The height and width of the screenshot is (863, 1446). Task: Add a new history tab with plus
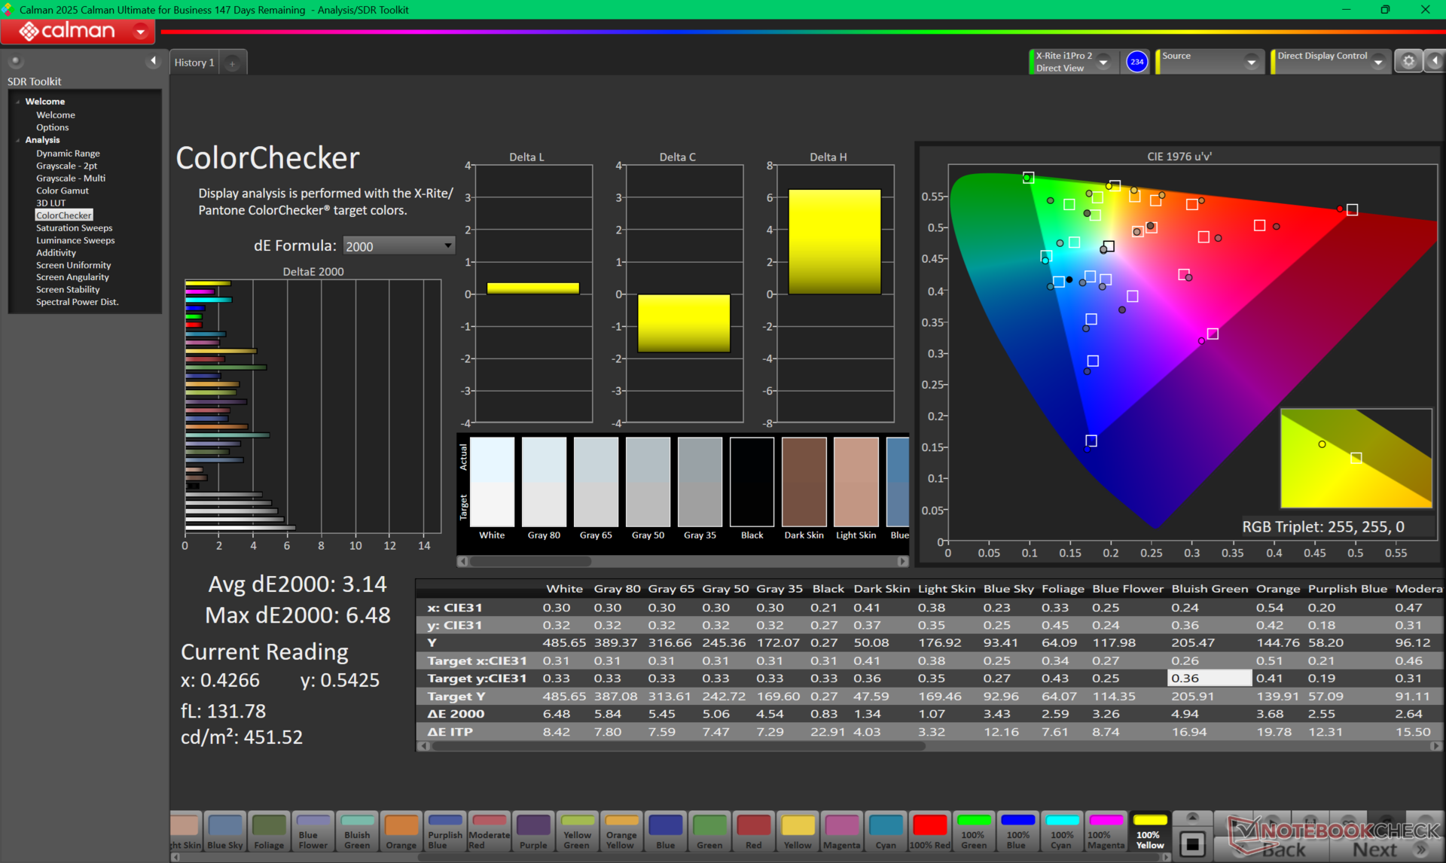[x=233, y=63]
